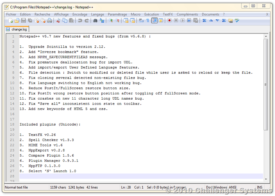Toggle synchronized horizontal scrolling
Viewport: 275px width, 196px height.
133,21
